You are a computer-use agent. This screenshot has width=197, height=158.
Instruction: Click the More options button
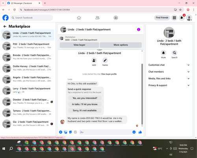coord(121,45)
